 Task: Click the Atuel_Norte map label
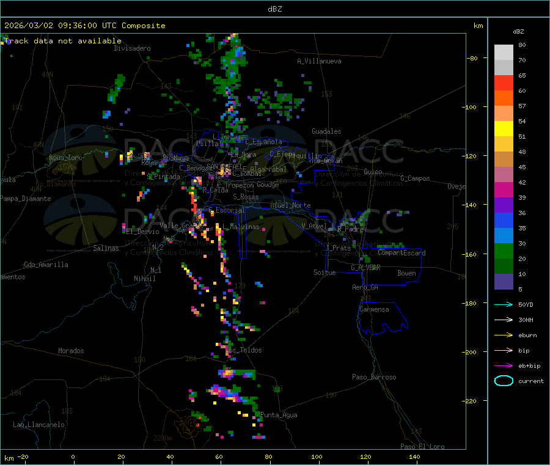coord(290,205)
